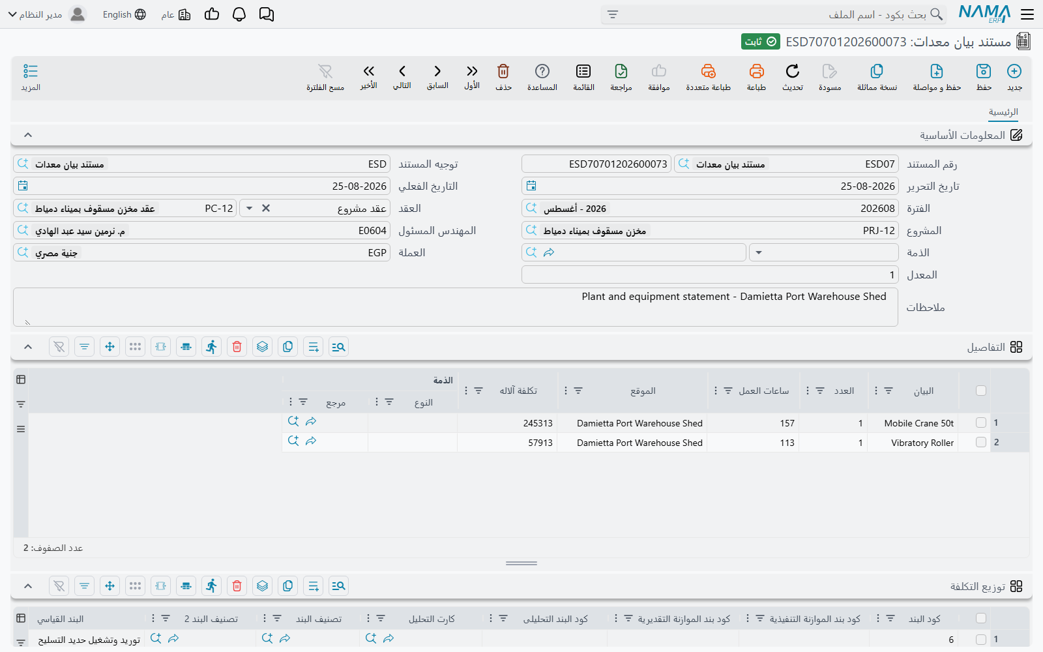The width and height of the screenshot is (1043, 652).
Task: Click the New (جديد) toolbar icon
Action: click(1014, 77)
